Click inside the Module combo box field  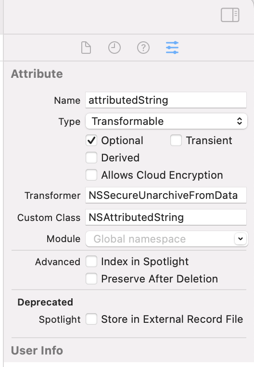click(x=160, y=239)
